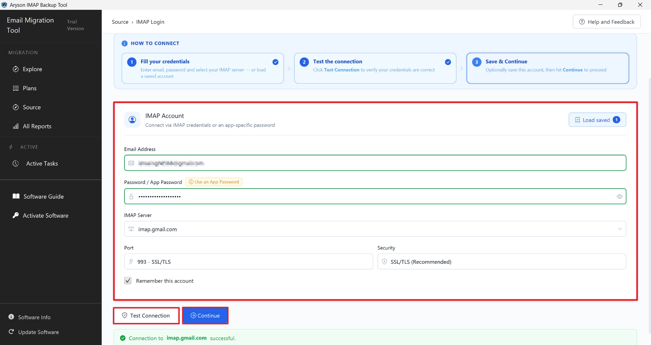
Task: Uncheck Remember this account checkbox
Action: pos(128,281)
